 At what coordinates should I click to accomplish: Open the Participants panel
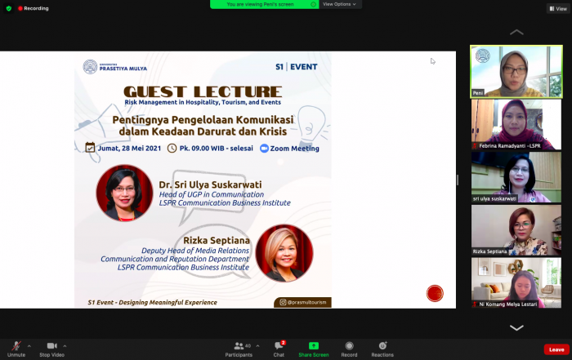239,349
